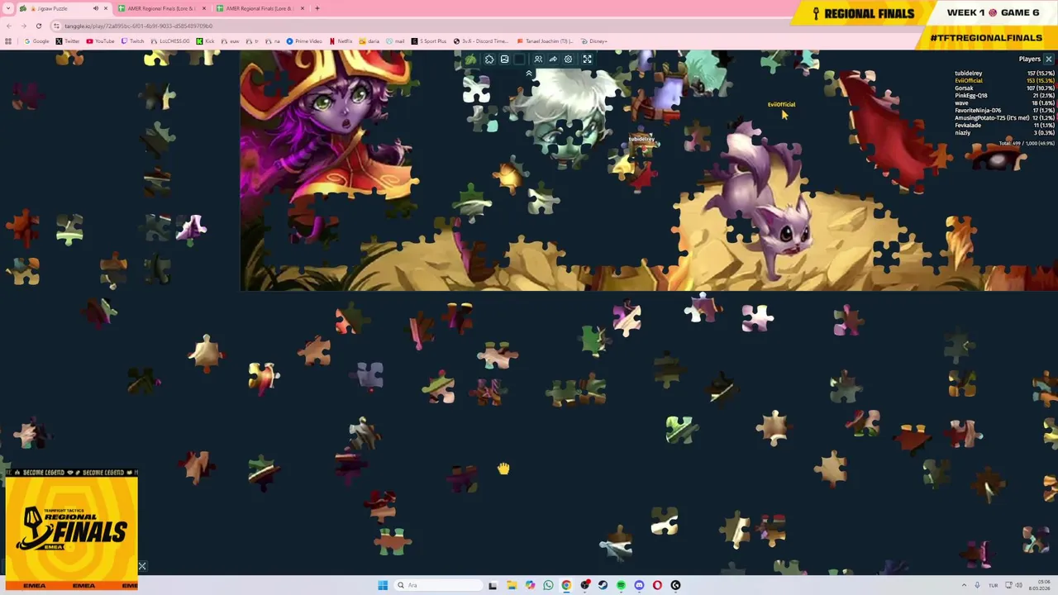Open the daria bookmark folder
1058x595 pixels.
tap(369, 41)
